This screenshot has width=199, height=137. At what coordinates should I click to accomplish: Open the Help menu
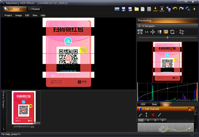click(43, 15)
